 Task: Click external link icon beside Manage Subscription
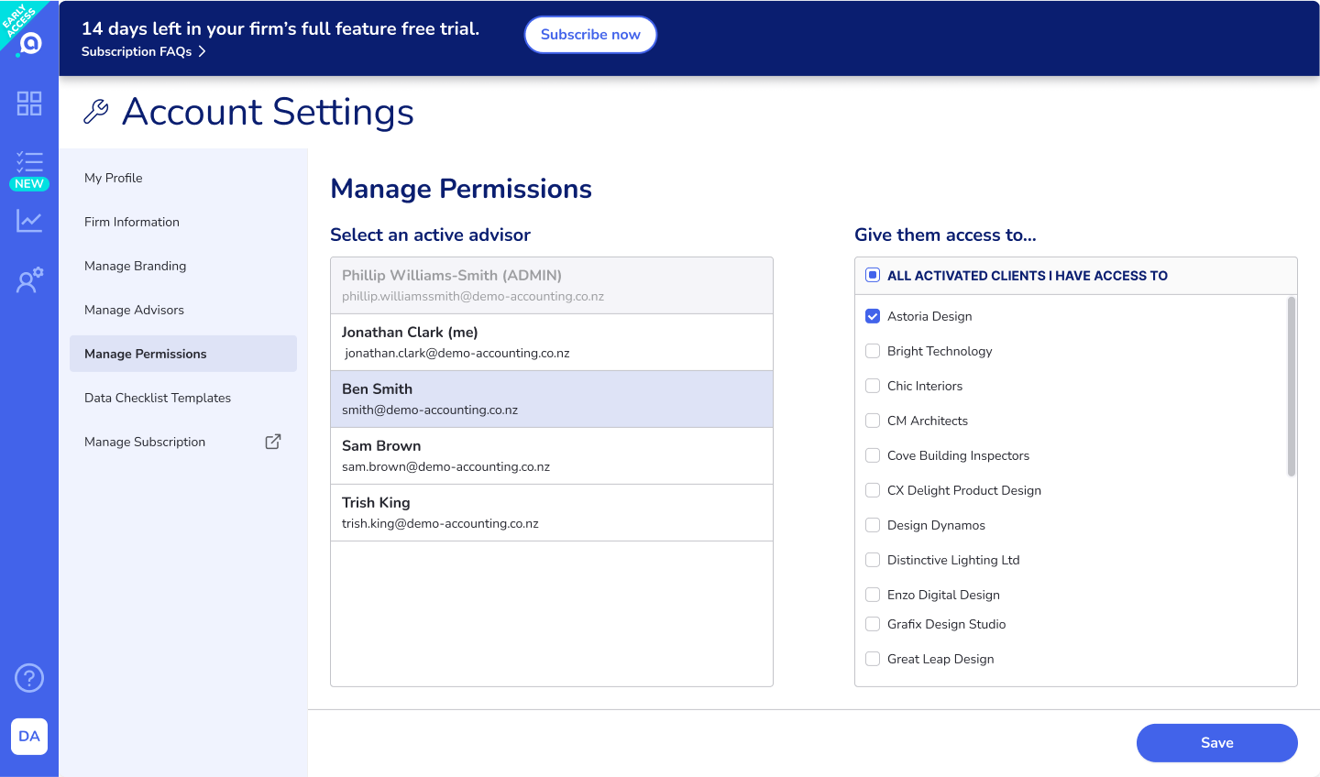pyautogui.click(x=273, y=442)
